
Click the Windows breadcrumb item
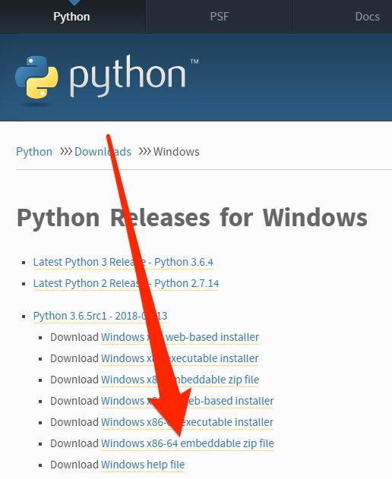(176, 152)
